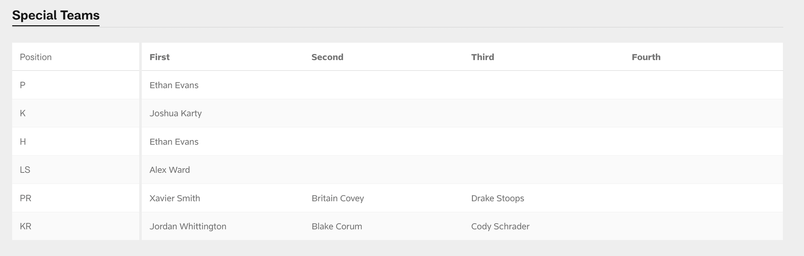Select the PR position row label

[25, 198]
